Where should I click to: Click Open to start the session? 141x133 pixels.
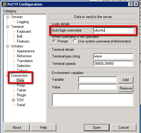pyautogui.click(x=97, y=127)
